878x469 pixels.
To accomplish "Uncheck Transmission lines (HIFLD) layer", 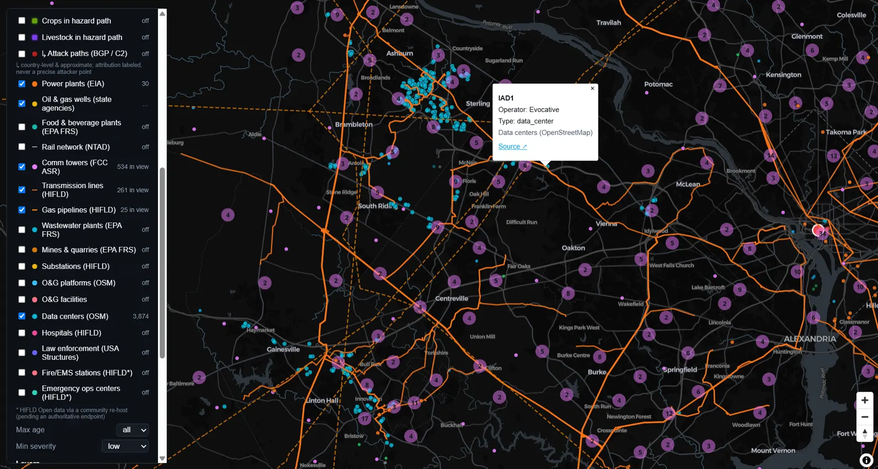I will pos(22,190).
